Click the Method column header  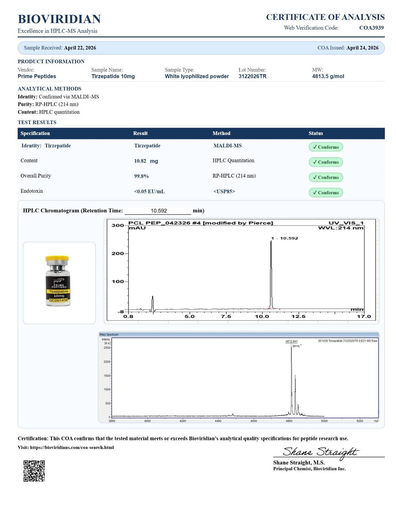tap(221, 133)
